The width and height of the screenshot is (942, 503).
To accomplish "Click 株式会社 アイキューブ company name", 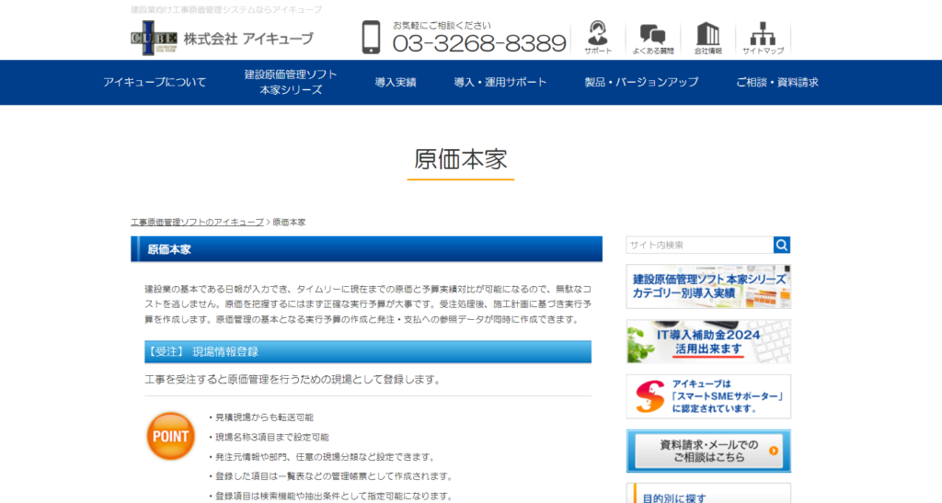I will [248, 39].
